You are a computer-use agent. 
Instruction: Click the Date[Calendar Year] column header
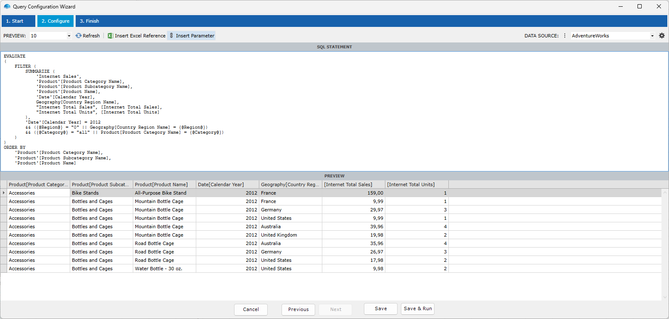click(x=228, y=185)
